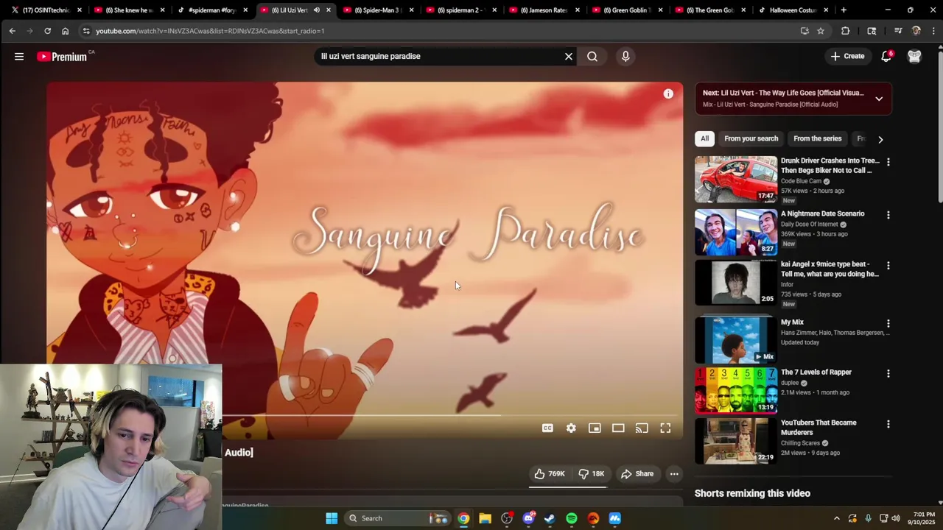Viewport: 943px width, 530px height.
Task: Open Chrome extensions puzzle icon
Action: 845,31
